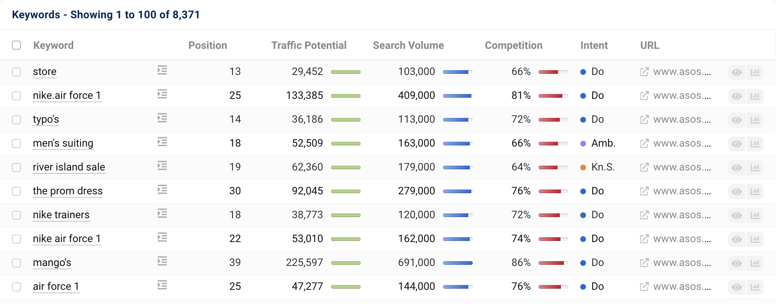Open history chart icon in nike air force 1 row
Image resolution: width=776 pixels, height=304 pixels.
(755, 239)
